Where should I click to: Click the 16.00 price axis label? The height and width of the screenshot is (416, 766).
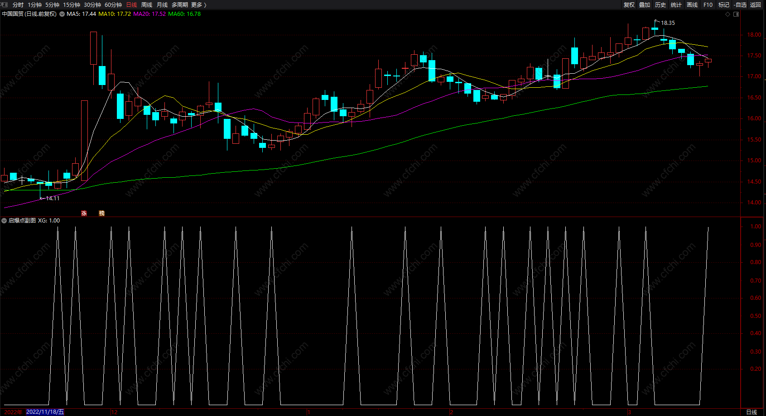(754, 118)
